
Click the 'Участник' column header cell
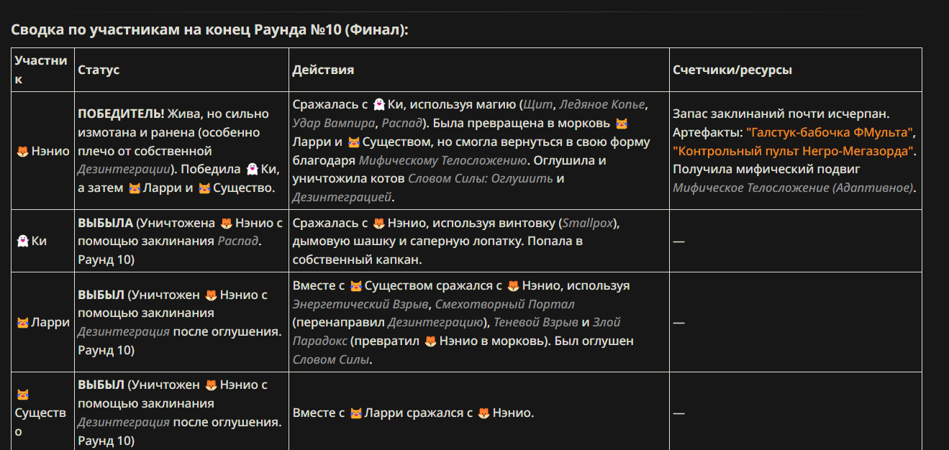pos(43,70)
